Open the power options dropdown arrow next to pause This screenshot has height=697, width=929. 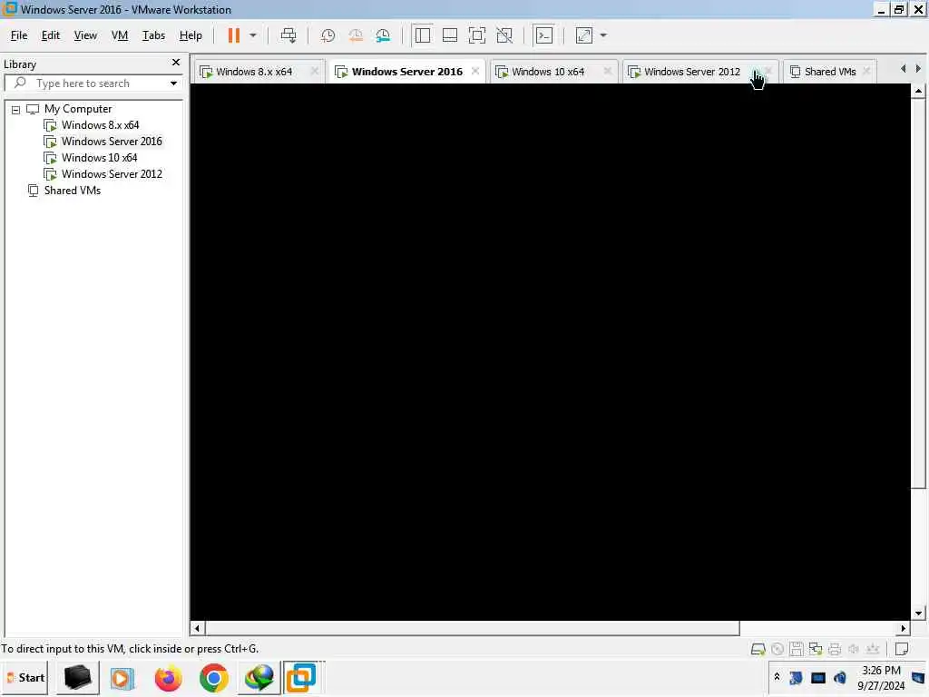253,35
